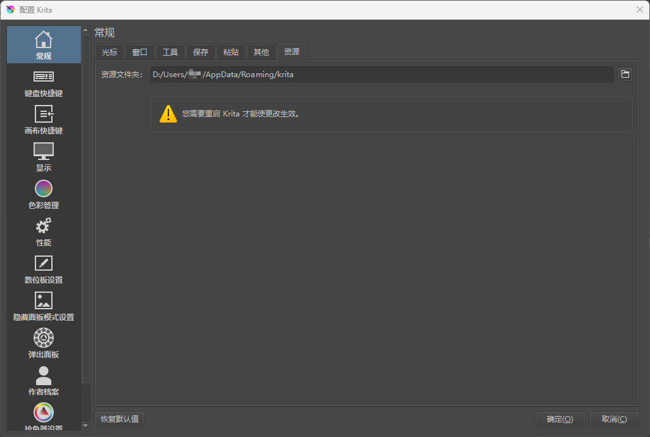Click the yellow warning triangle icon
This screenshot has width=650, height=437.
coord(168,114)
